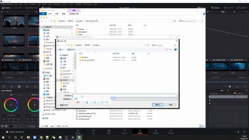This screenshot has width=249, height=140.
Task: Show next IME candidate page arrow
Action: coord(113,102)
